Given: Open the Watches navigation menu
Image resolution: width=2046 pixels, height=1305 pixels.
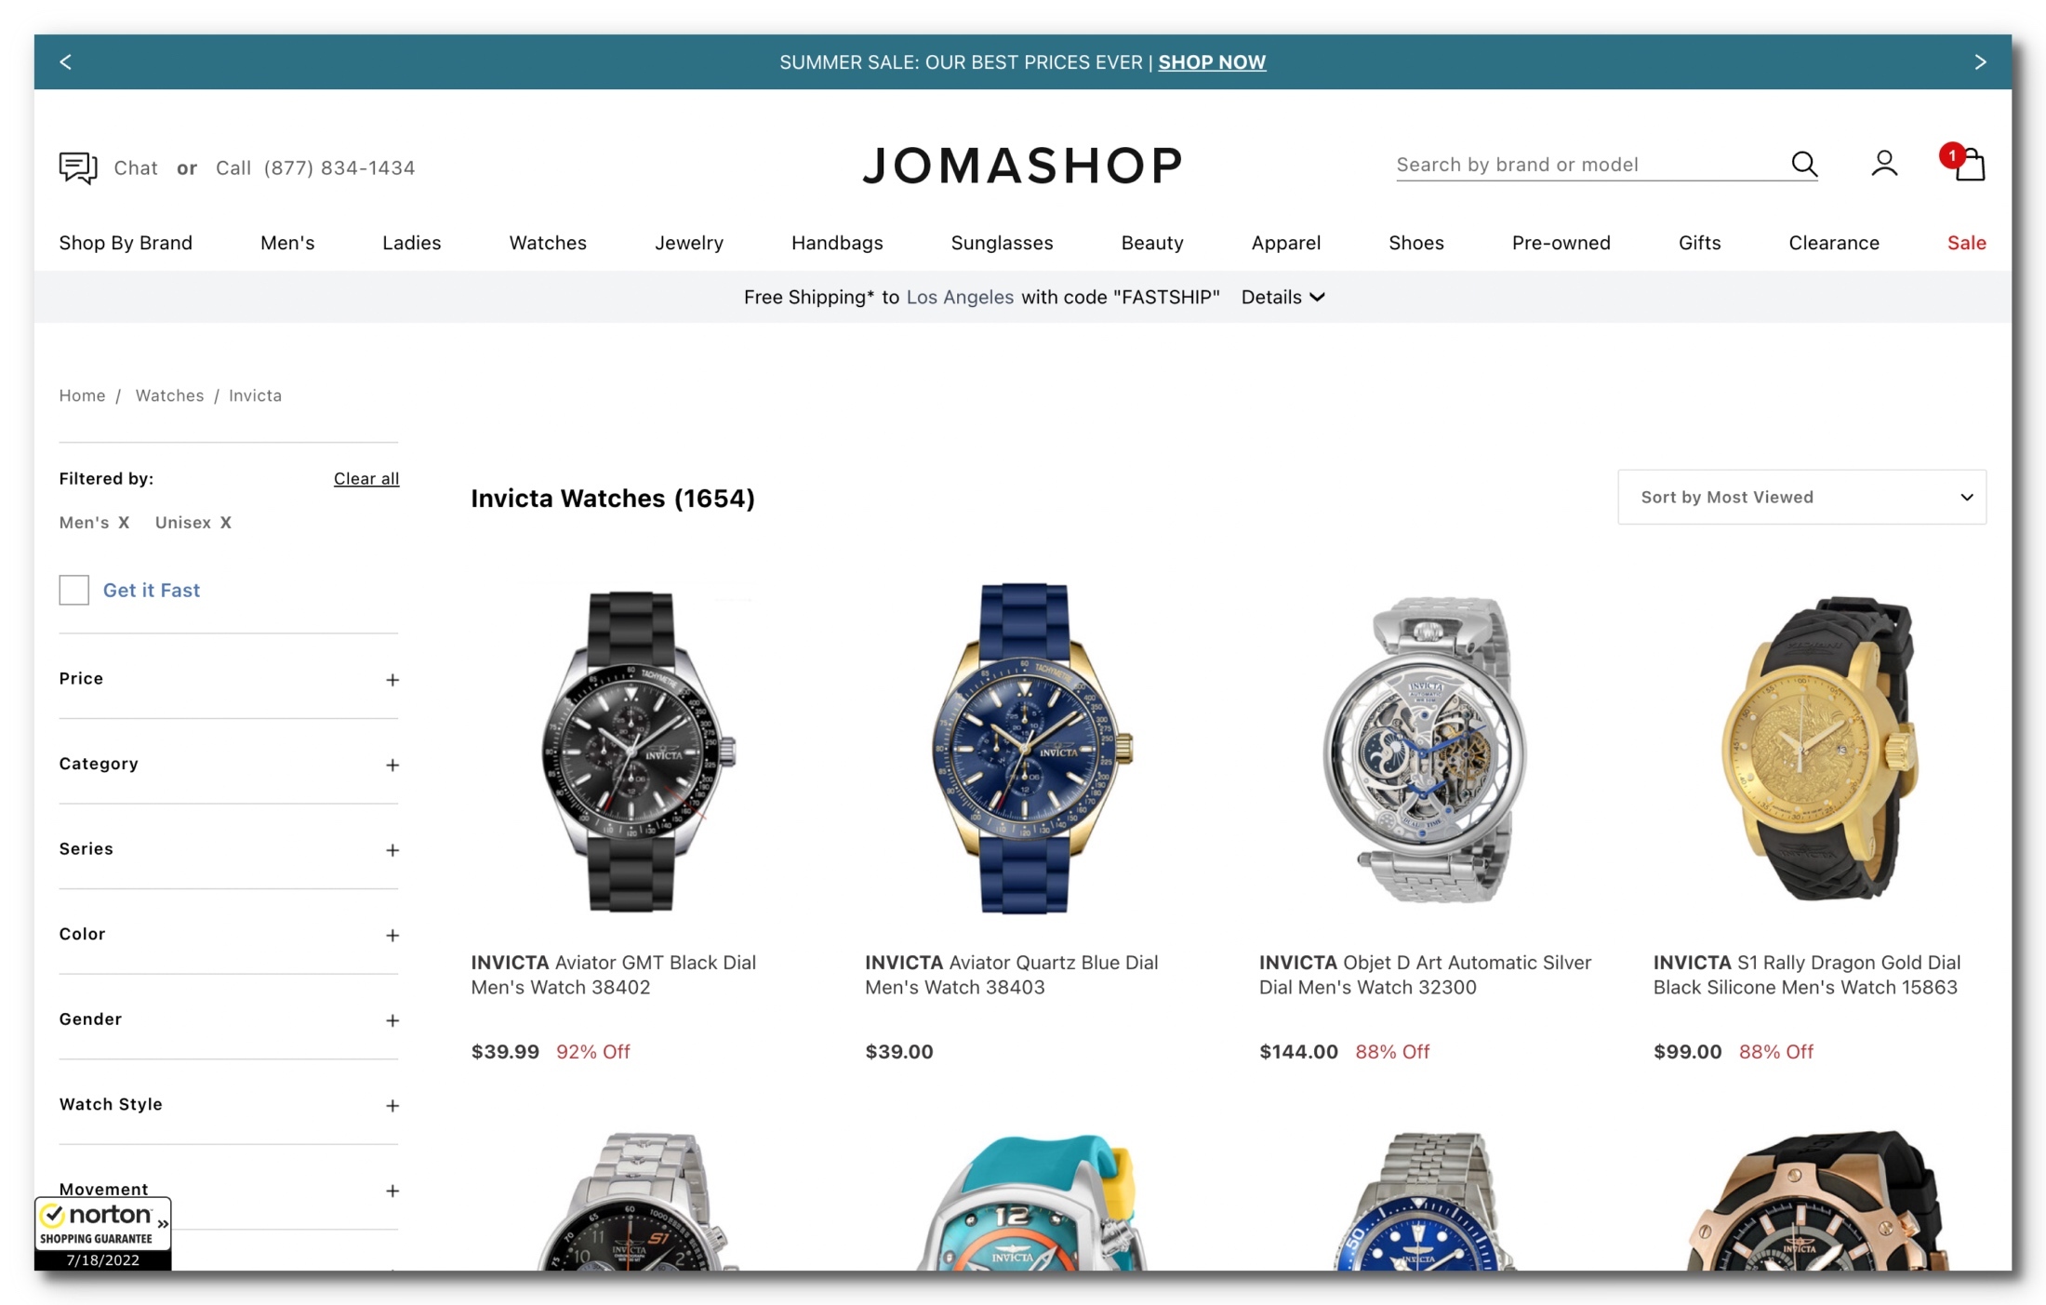Looking at the screenshot, I should tap(548, 243).
